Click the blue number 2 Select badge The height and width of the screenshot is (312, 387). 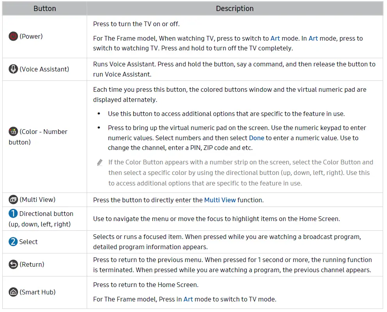point(13,242)
